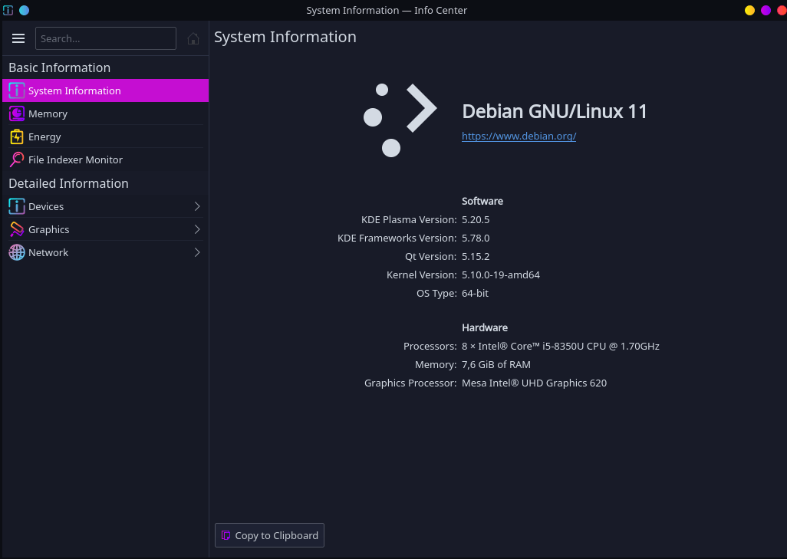Image resolution: width=787 pixels, height=559 pixels.
Task: Open the https://www.debian.org/ link
Action: click(519, 136)
